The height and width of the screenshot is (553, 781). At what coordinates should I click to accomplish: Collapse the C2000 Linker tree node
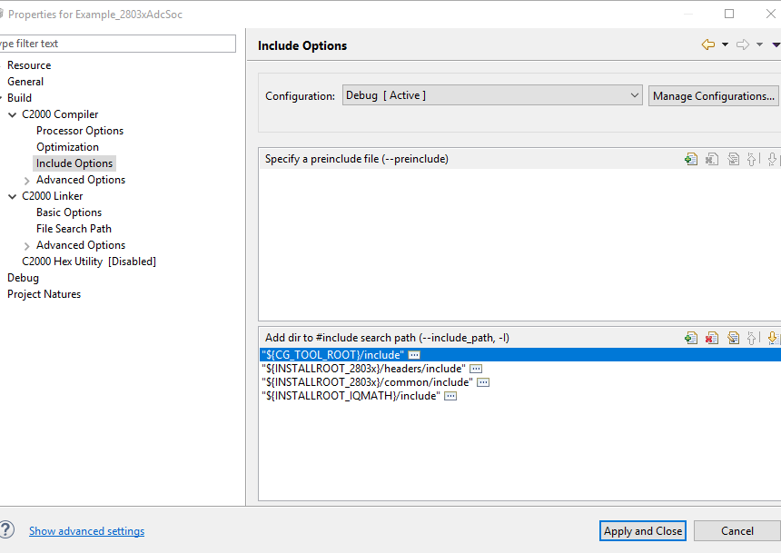coord(13,196)
